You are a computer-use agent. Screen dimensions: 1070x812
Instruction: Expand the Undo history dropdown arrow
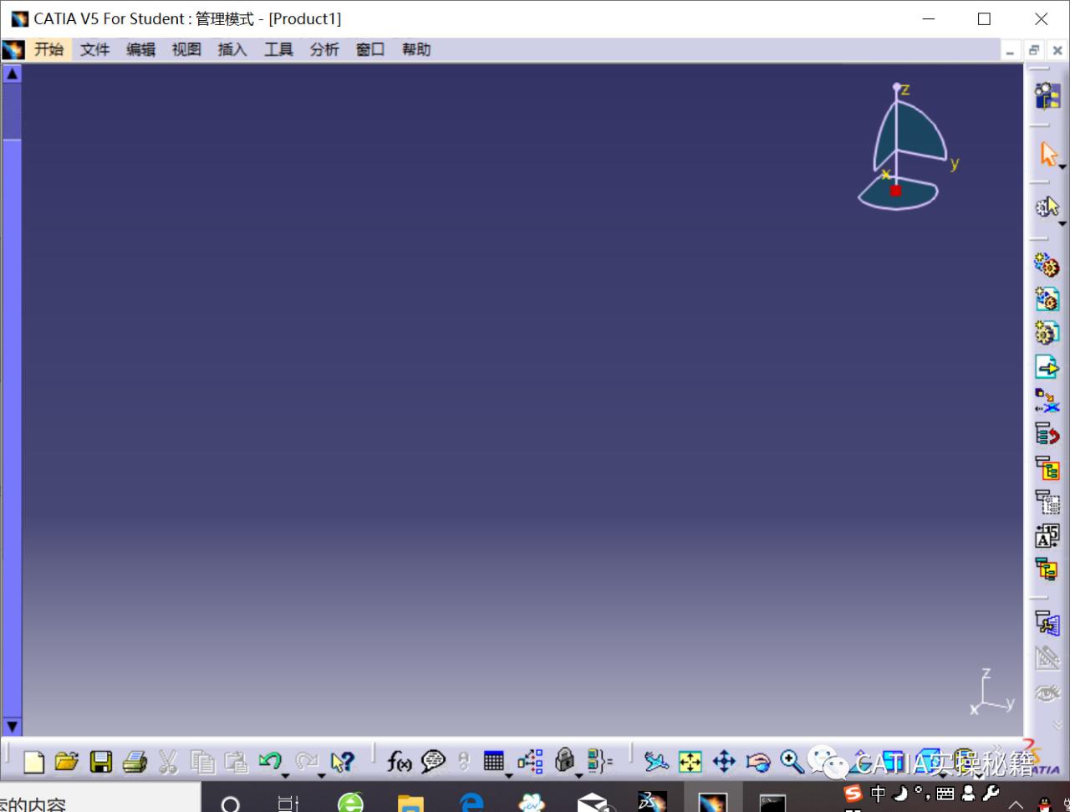[x=284, y=775]
